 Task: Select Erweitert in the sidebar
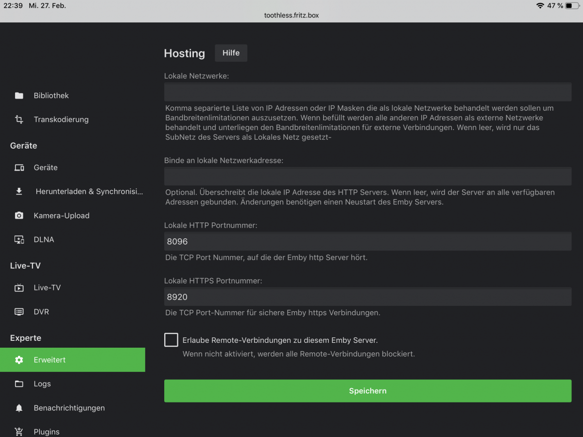(50, 360)
